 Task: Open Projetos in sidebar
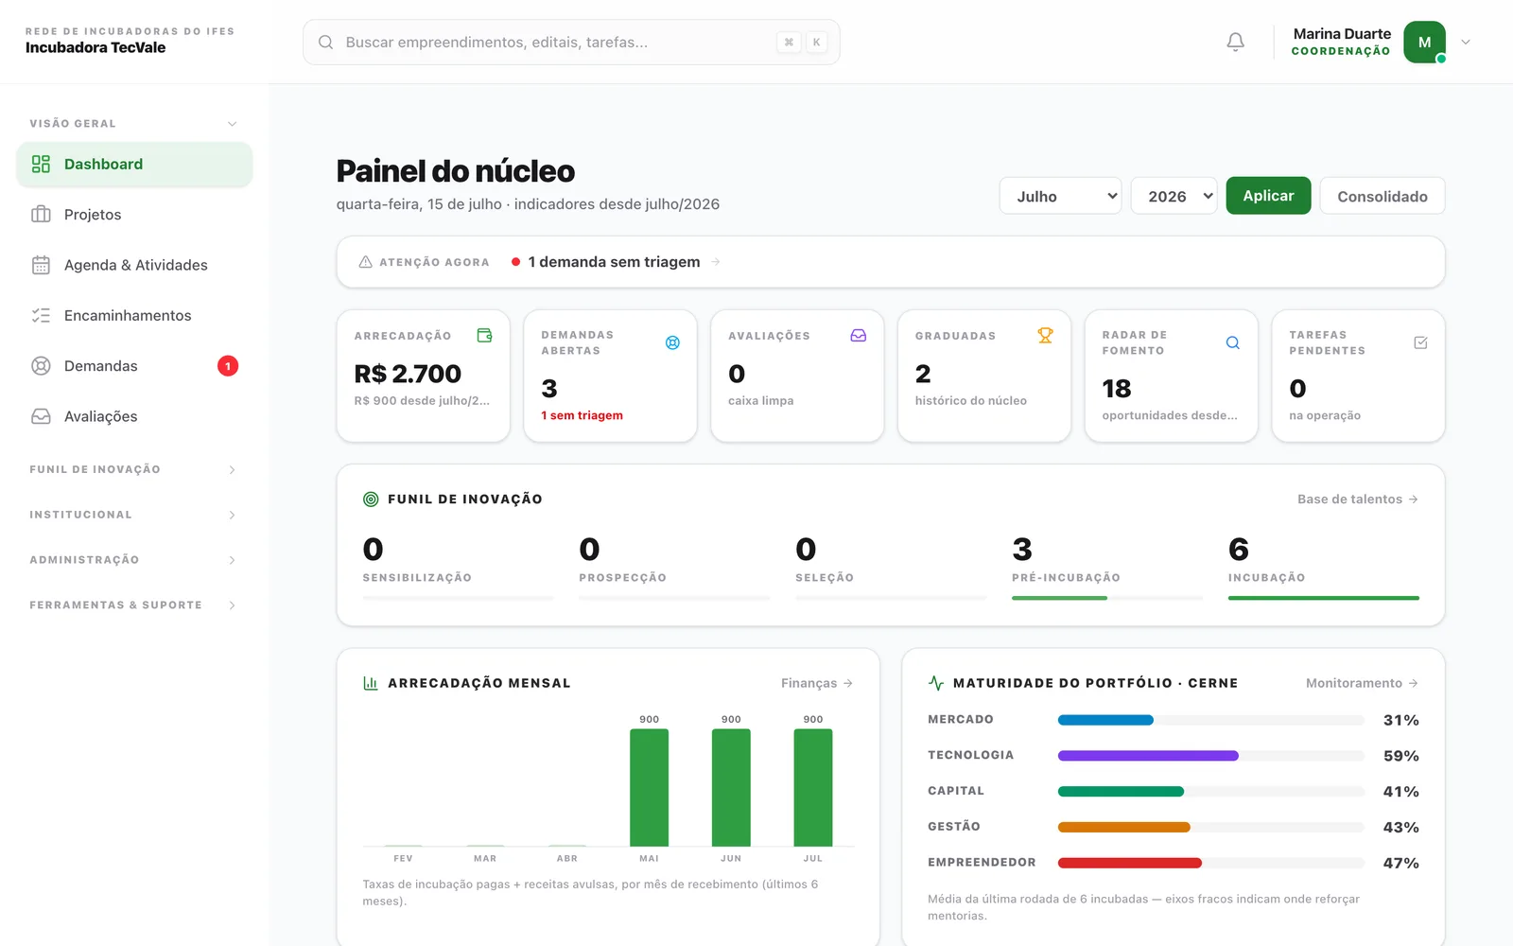(x=134, y=215)
